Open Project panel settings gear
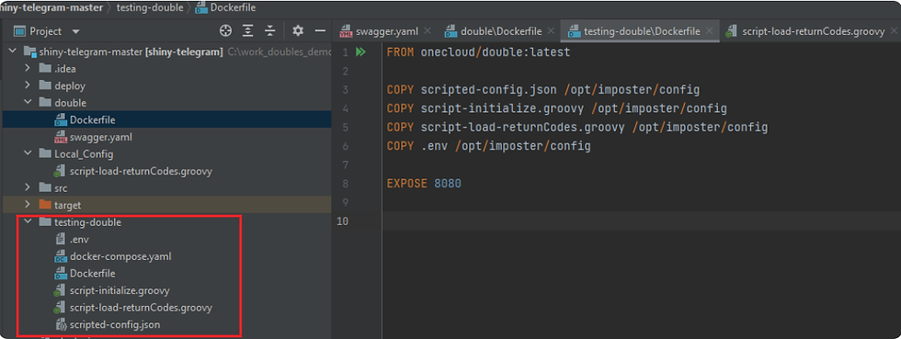Image resolution: width=901 pixels, height=339 pixels. point(298,31)
